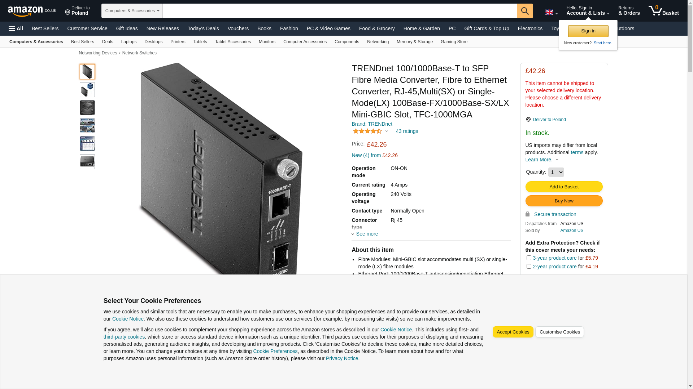The image size is (693, 389).
Task: Check the 3-year product care box
Action: (x=528, y=258)
